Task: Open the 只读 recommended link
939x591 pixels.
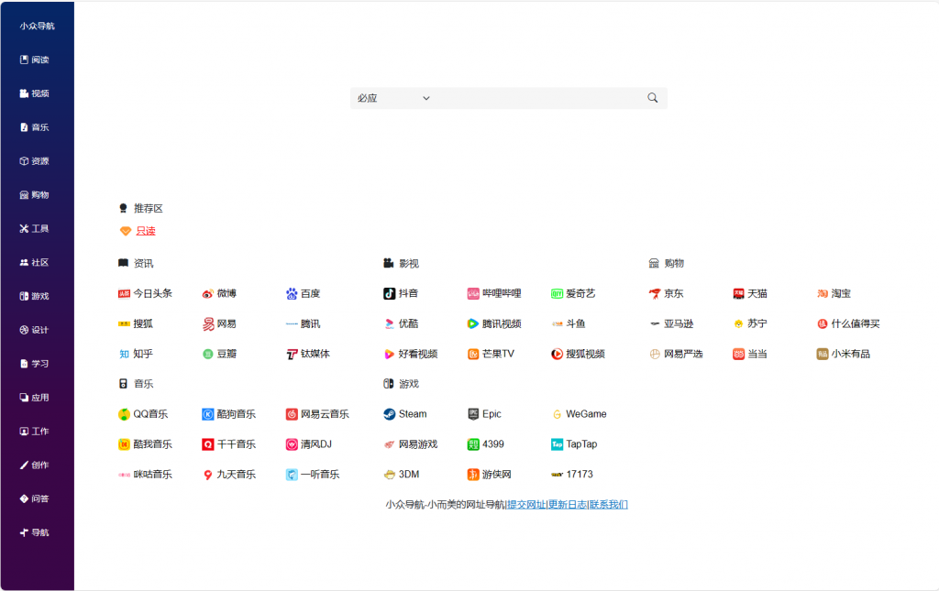Action: point(146,231)
